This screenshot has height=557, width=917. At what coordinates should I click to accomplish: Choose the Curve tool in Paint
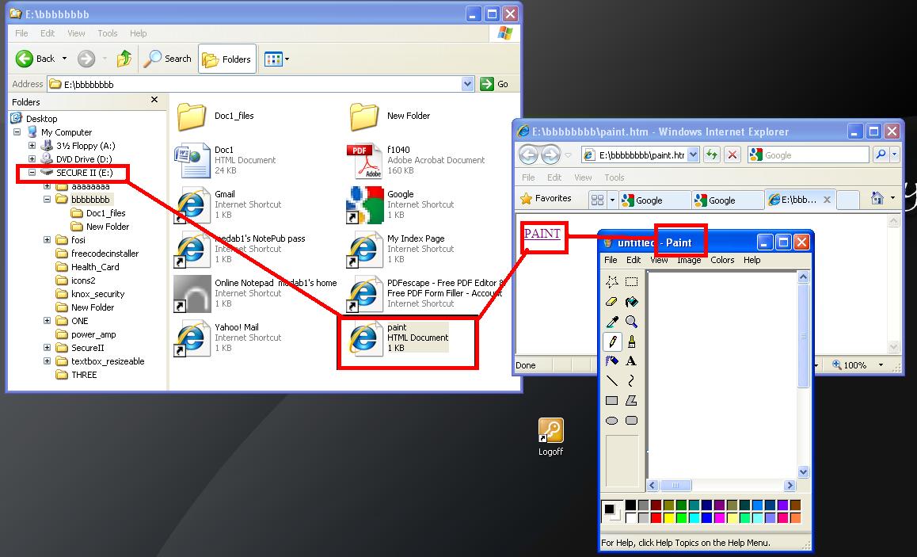(x=632, y=381)
